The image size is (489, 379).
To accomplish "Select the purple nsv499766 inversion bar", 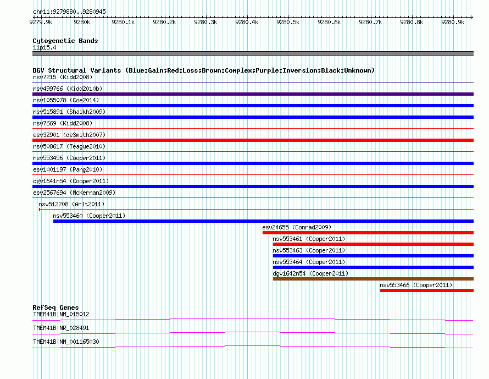I will point(253,94).
